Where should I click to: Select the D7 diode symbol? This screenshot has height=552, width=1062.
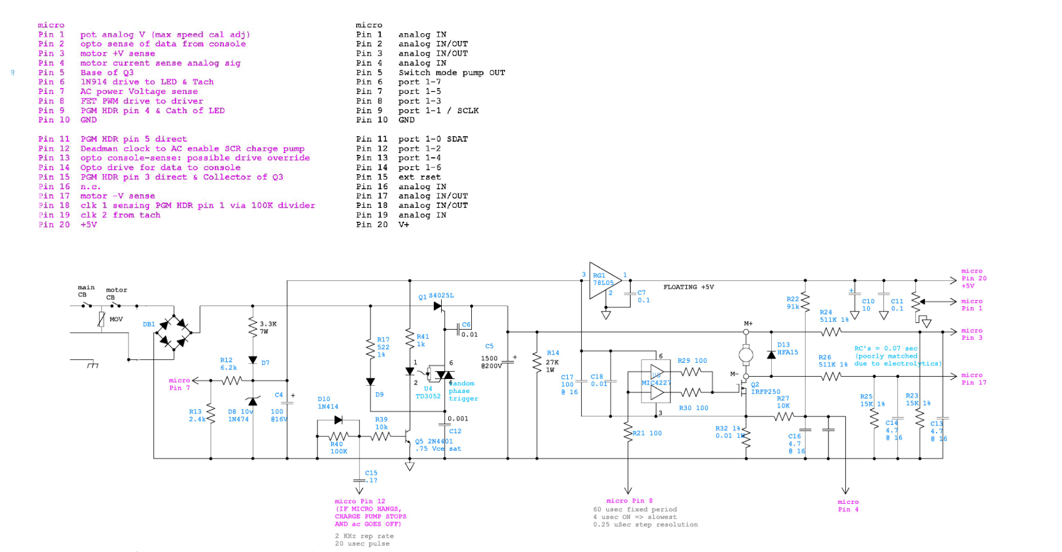253,360
